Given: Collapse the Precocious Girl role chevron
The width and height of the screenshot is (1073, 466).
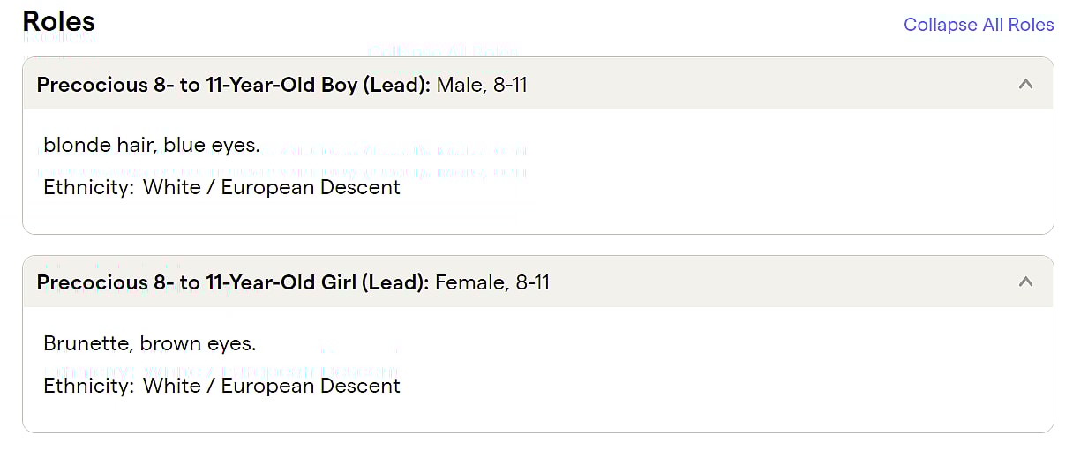Looking at the screenshot, I should pos(1025,282).
